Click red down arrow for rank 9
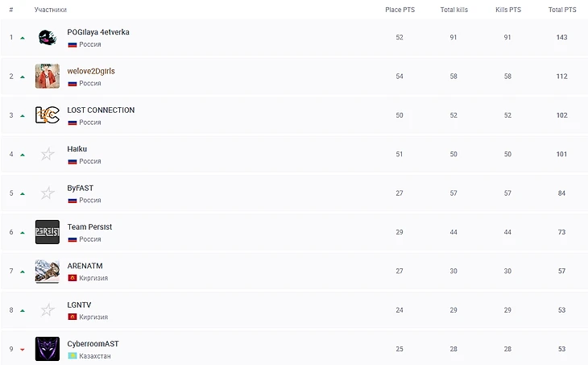Image resolution: width=588 pixels, height=365 pixels. pos(23,349)
